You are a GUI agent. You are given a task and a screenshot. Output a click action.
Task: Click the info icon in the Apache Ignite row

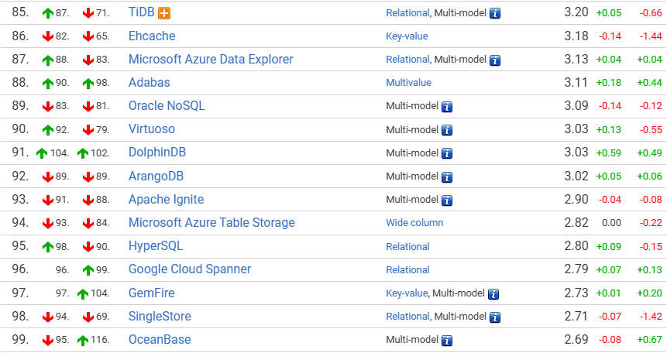click(447, 200)
